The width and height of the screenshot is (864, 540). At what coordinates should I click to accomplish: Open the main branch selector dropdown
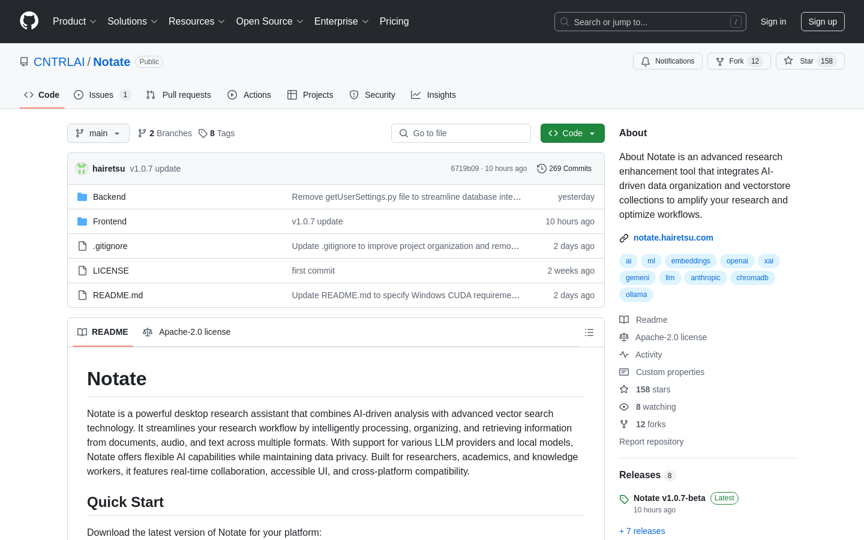pyautogui.click(x=98, y=133)
